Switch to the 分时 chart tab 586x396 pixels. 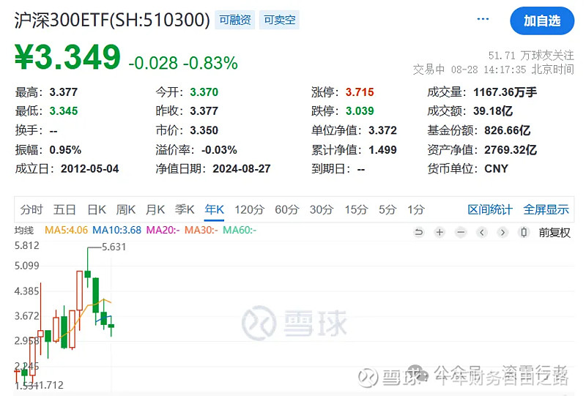pos(31,209)
